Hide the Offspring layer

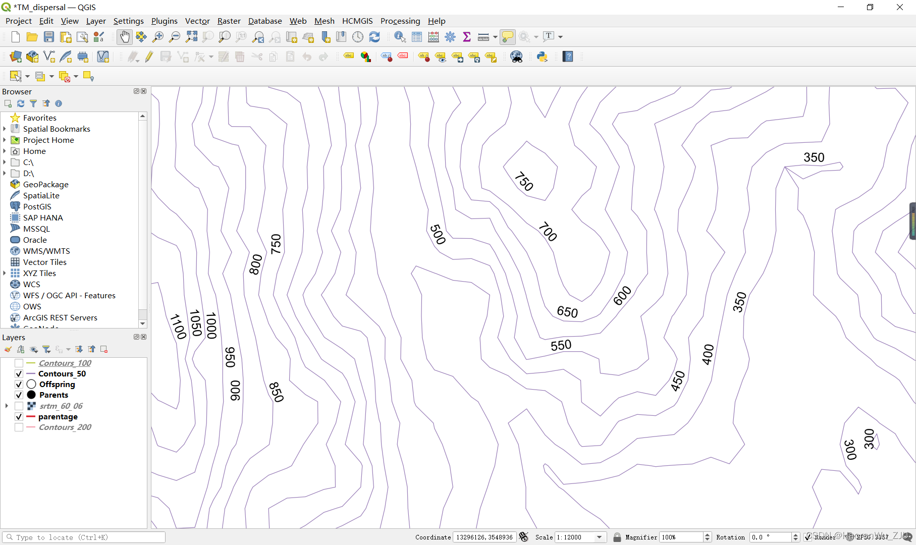coord(19,385)
